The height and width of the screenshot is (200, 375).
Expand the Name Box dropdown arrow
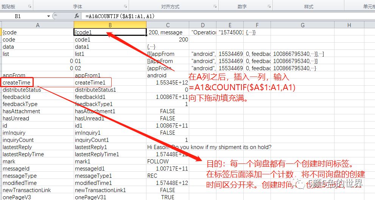click(x=48, y=16)
